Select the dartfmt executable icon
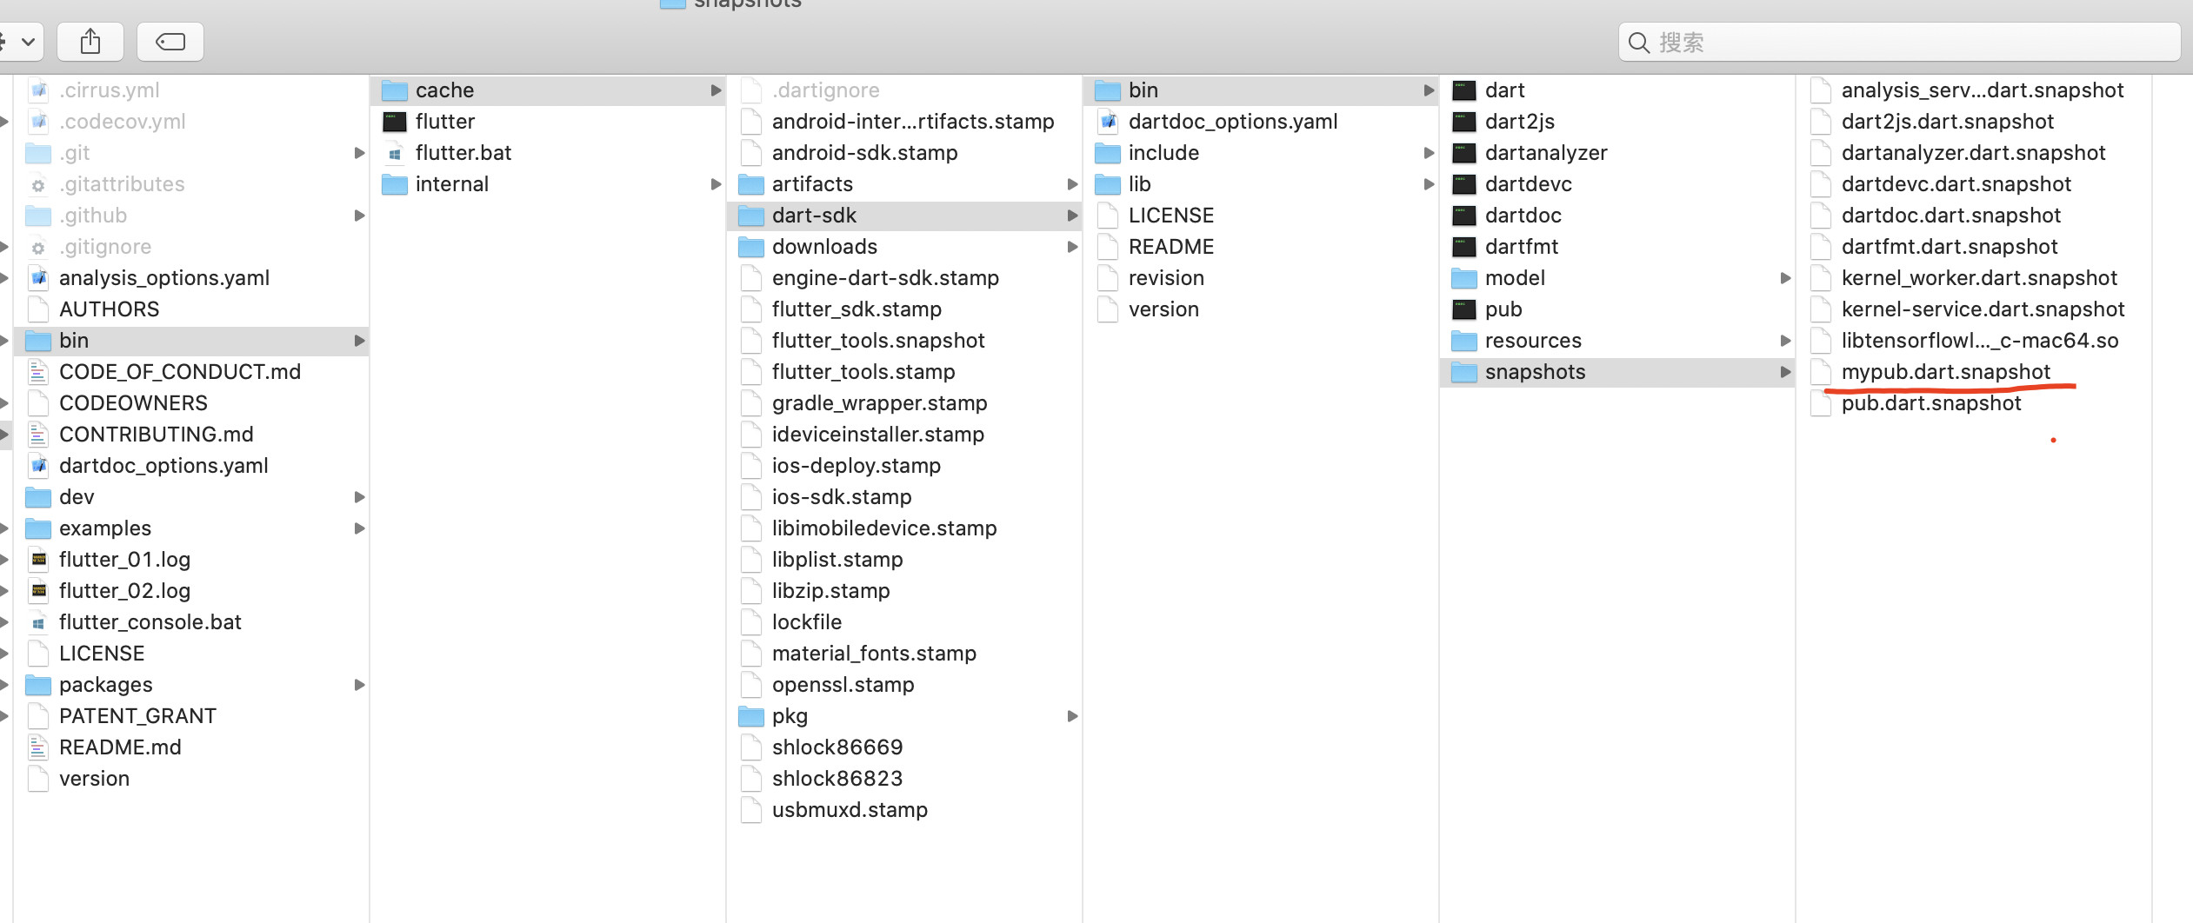The height and width of the screenshot is (923, 2193). (1464, 247)
